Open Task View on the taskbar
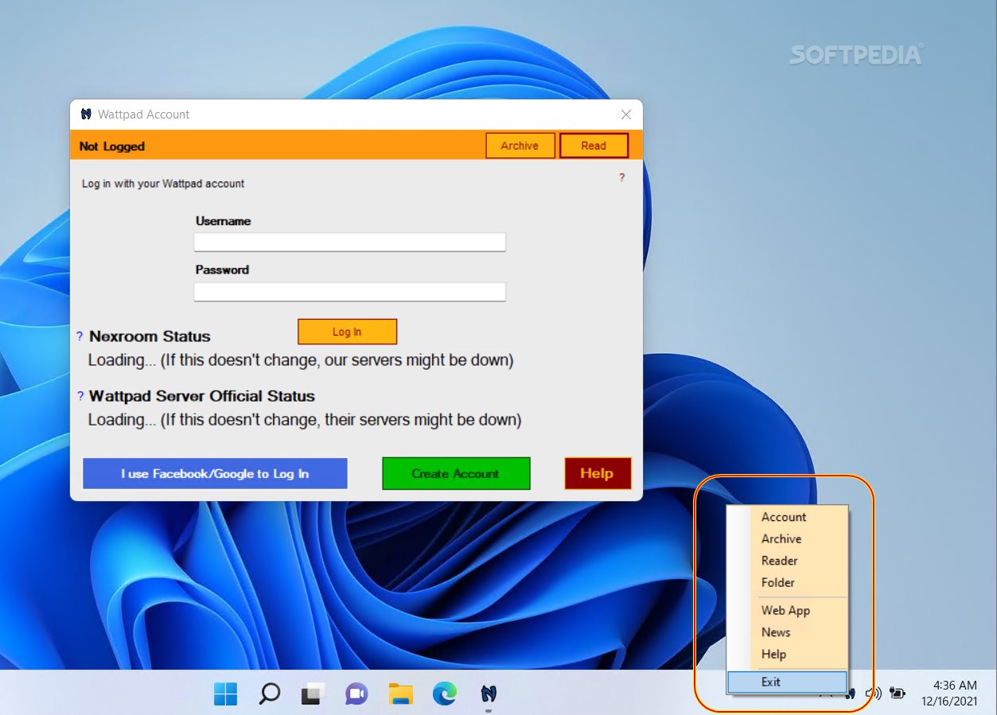Image resolution: width=997 pixels, height=715 pixels. click(x=313, y=694)
